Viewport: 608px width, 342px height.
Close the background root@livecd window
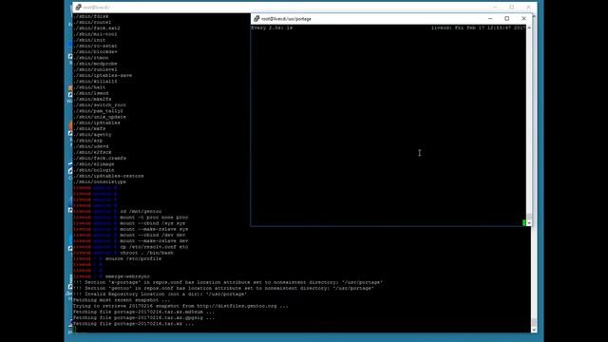[x=528, y=7]
